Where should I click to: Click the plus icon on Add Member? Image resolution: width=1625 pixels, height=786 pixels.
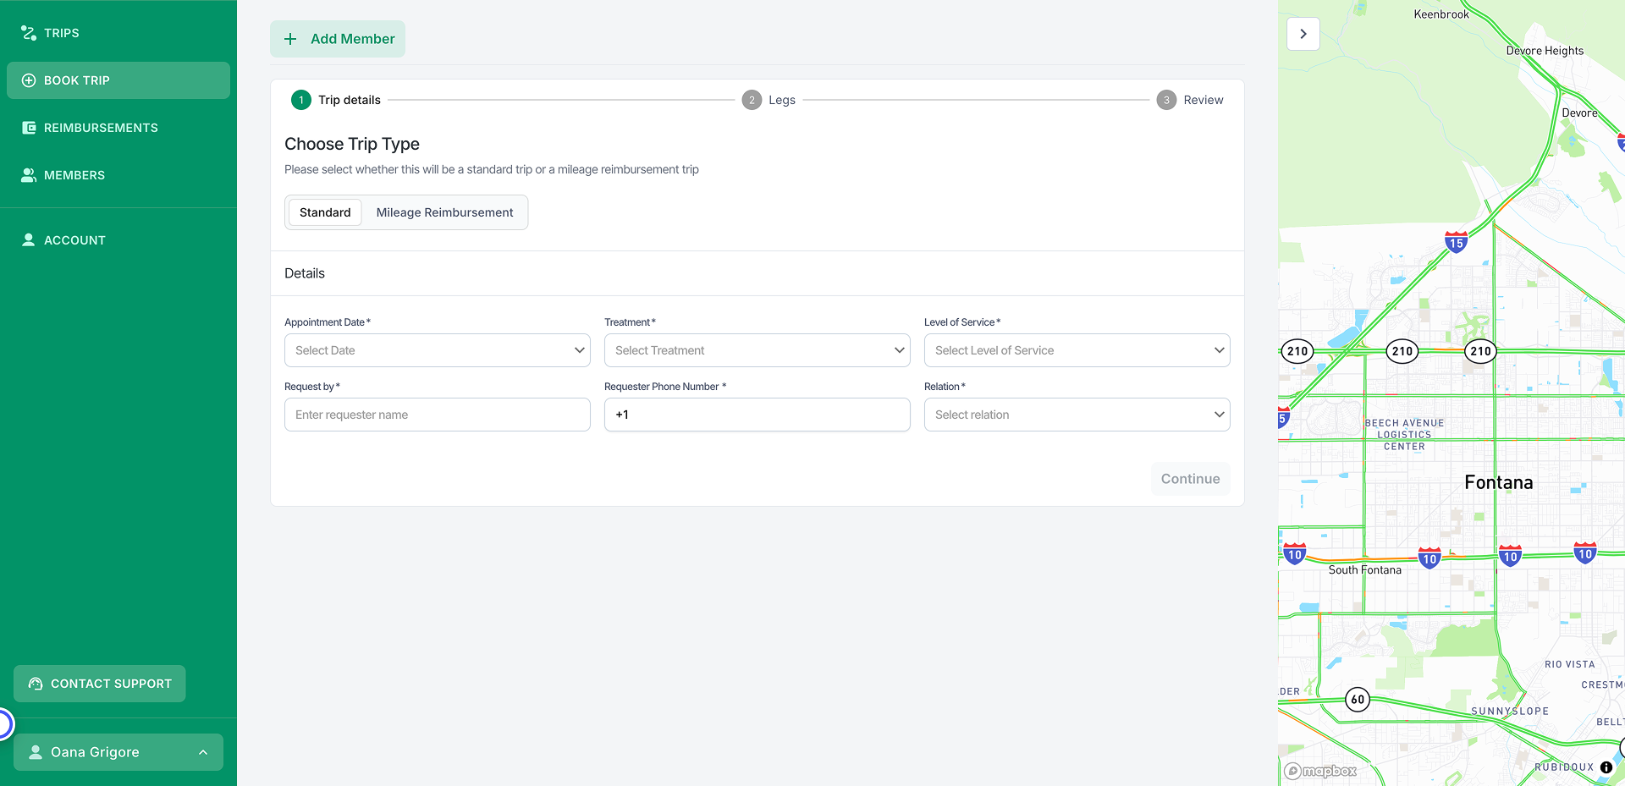290,39
